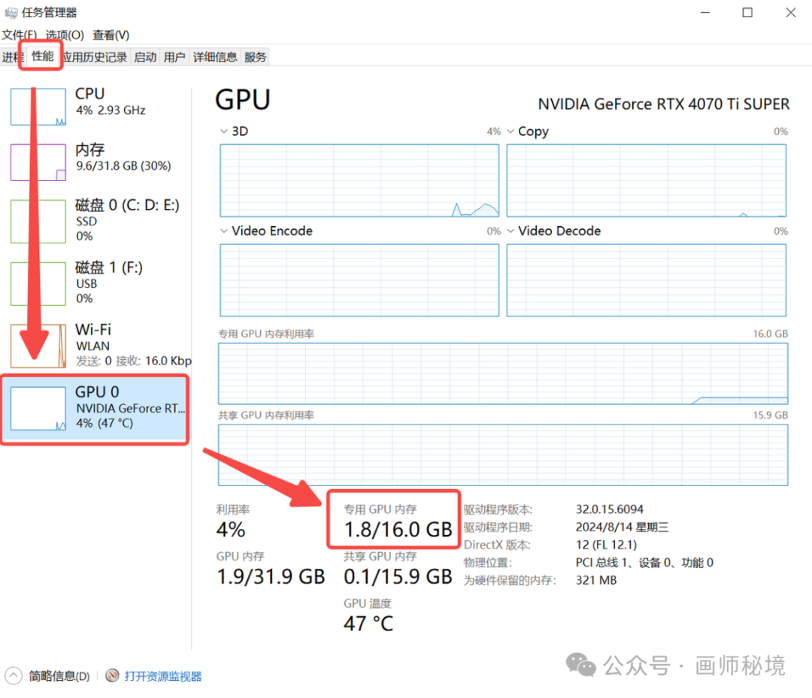
Task: Click the collapse arrow icon beside 简略信息
Action: [14, 675]
